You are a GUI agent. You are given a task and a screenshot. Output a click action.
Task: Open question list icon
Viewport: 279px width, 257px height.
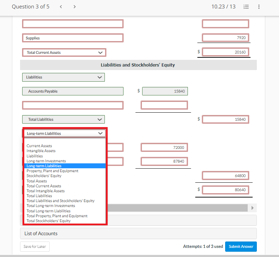[x=246, y=7]
